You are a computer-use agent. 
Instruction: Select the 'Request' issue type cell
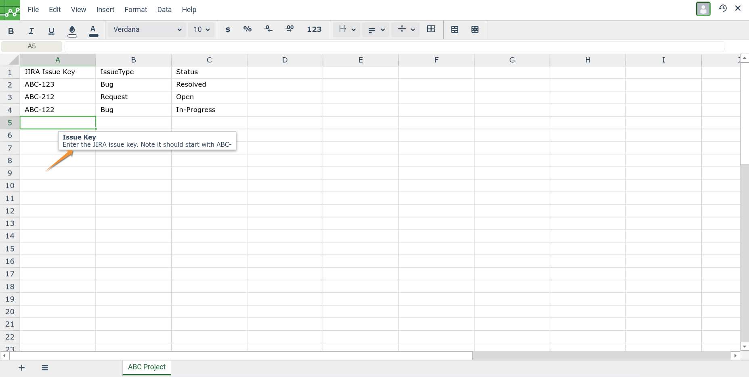(x=134, y=97)
